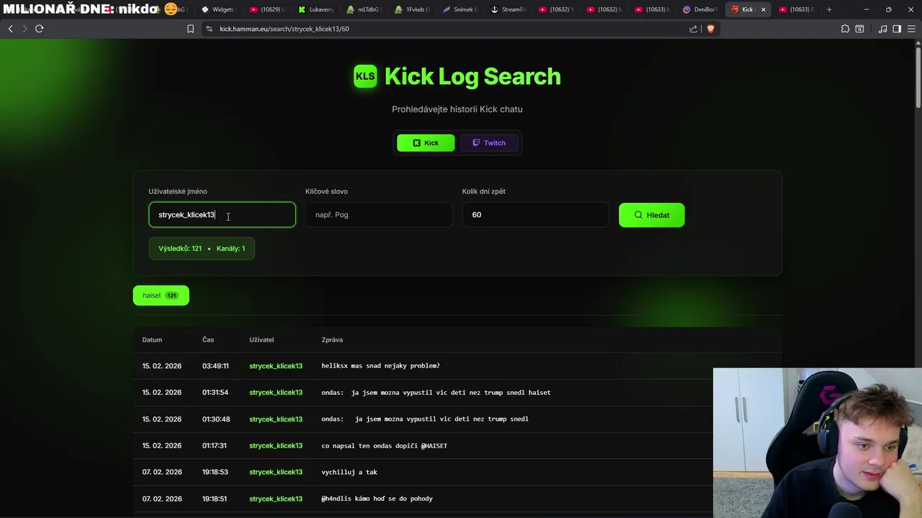Focus the Uživatelské jméno input field
Image resolution: width=922 pixels, height=518 pixels.
(x=222, y=214)
